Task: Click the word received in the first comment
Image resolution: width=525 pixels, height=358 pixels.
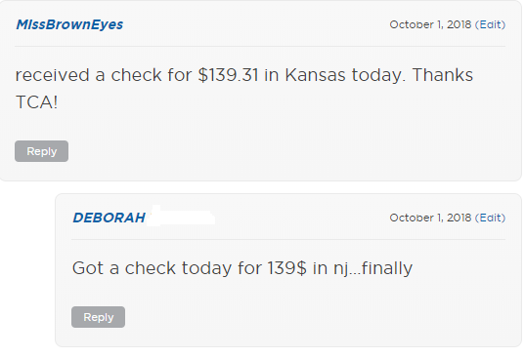Action: pos(52,75)
